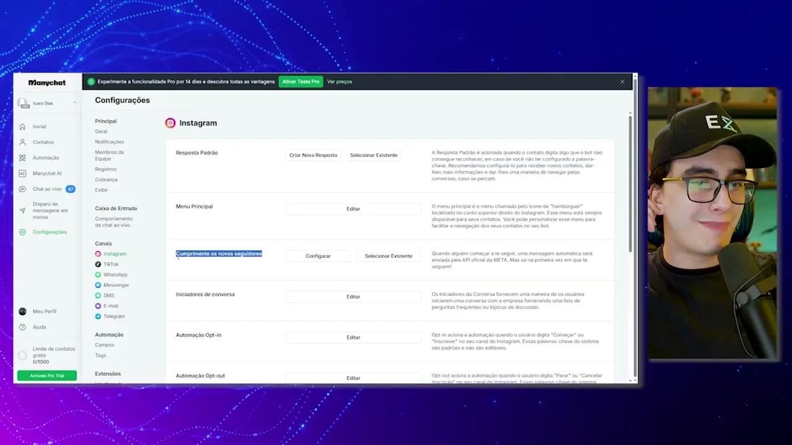Click Editar for Iniciadores de conversa
The image size is (792, 445).
tap(353, 297)
